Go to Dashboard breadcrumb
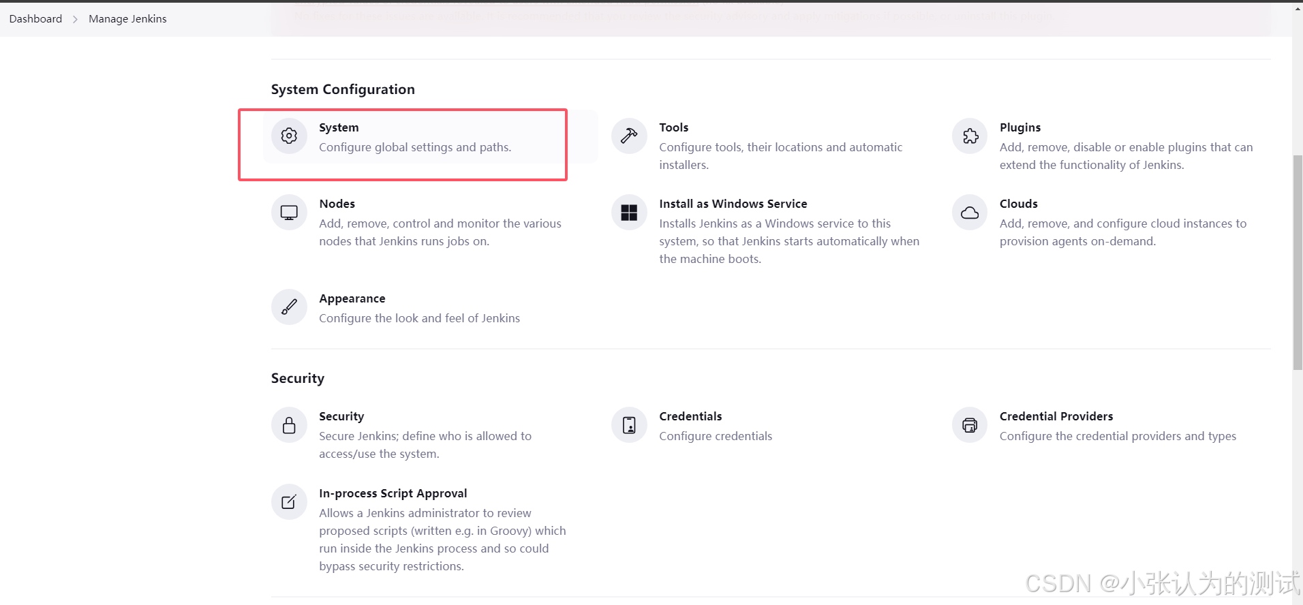The height and width of the screenshot is (605, 1303). point(35,18)
